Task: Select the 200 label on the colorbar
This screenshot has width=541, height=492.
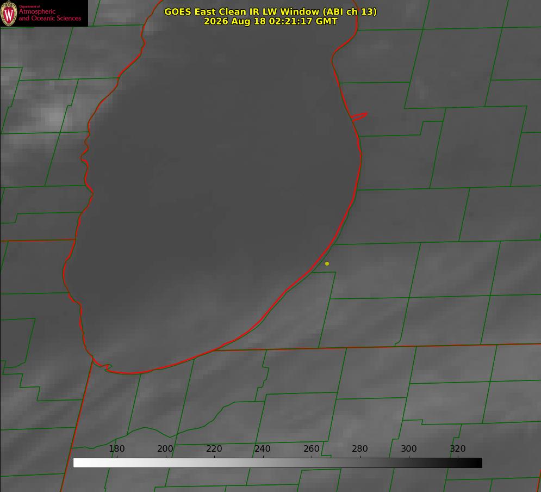Action: [x=165, y=448]
